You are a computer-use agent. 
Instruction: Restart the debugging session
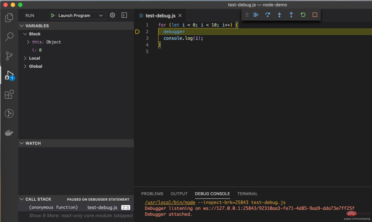(x=303, y=15)
